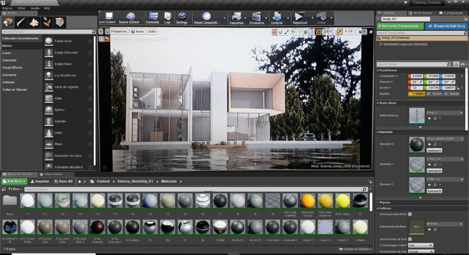Screen dimensions: 469x255
Task: Select the Landscape mode icon
Action: tap(34, 22)
